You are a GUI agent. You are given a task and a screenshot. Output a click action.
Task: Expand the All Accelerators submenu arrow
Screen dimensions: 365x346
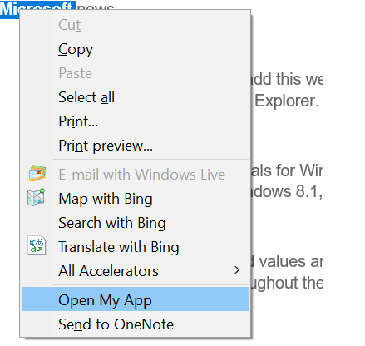point(237,270)
